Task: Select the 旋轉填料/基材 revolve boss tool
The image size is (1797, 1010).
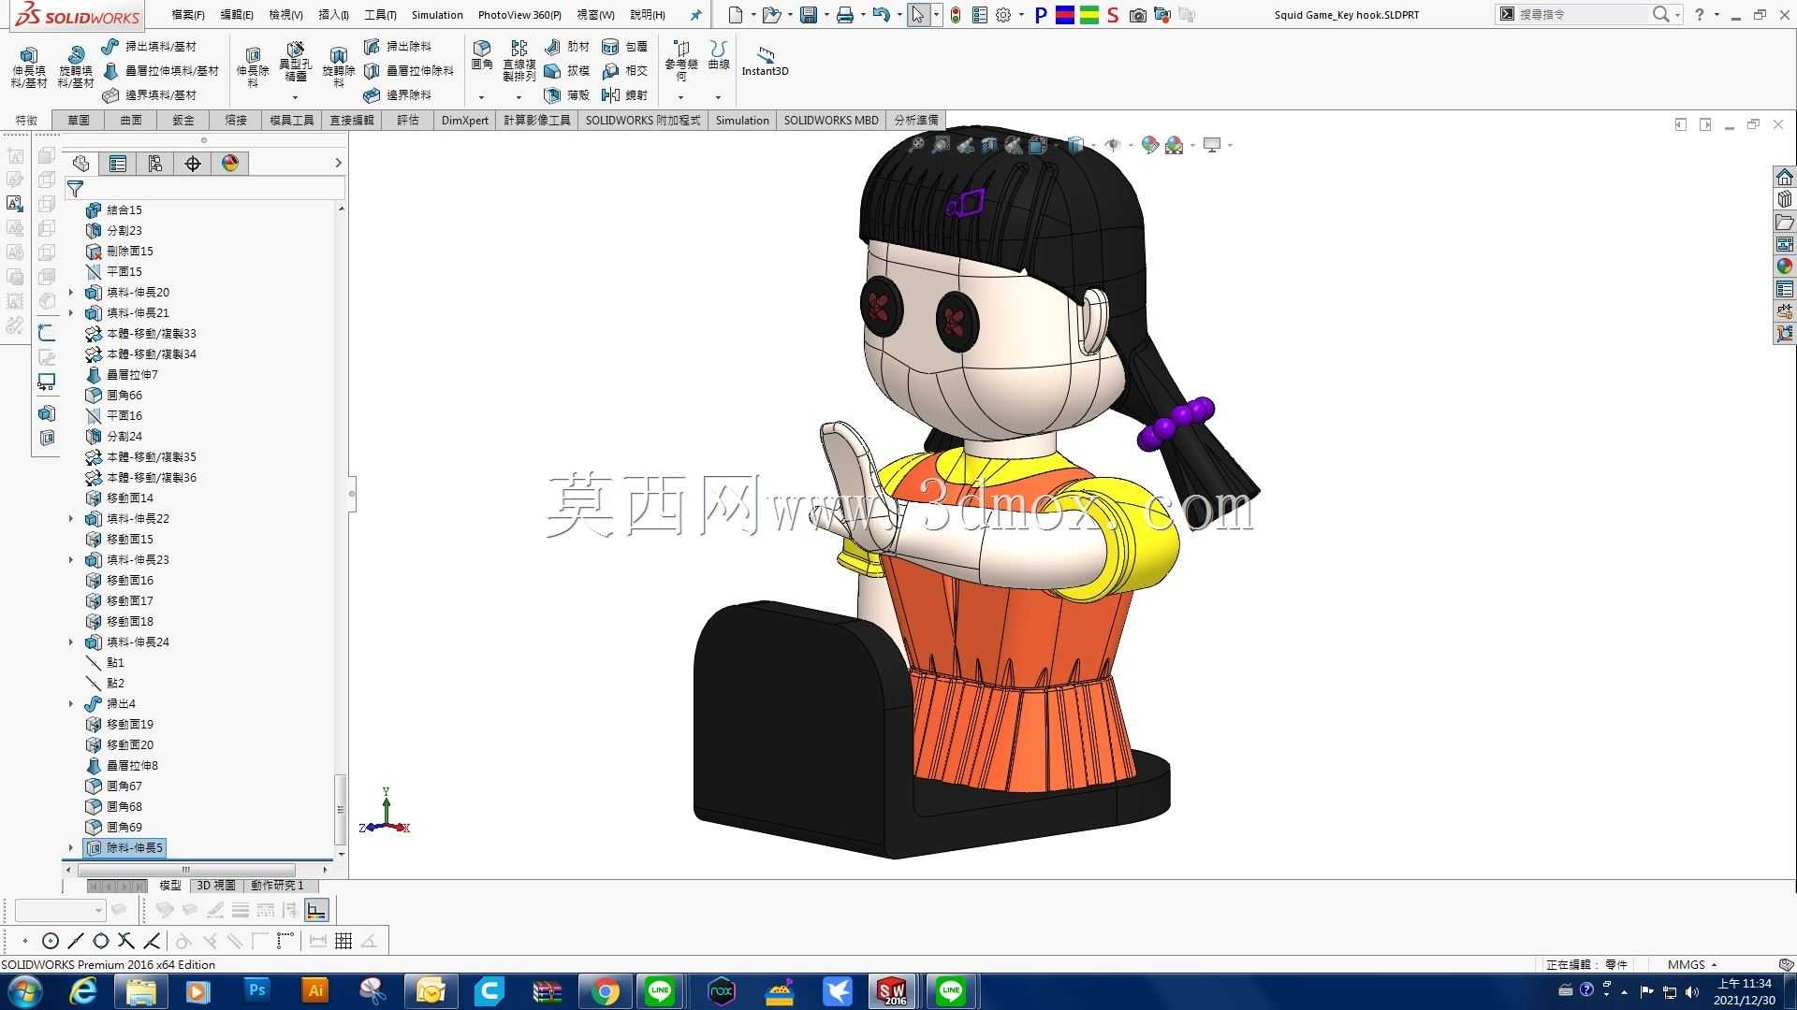Action: [x=76, y=67]
